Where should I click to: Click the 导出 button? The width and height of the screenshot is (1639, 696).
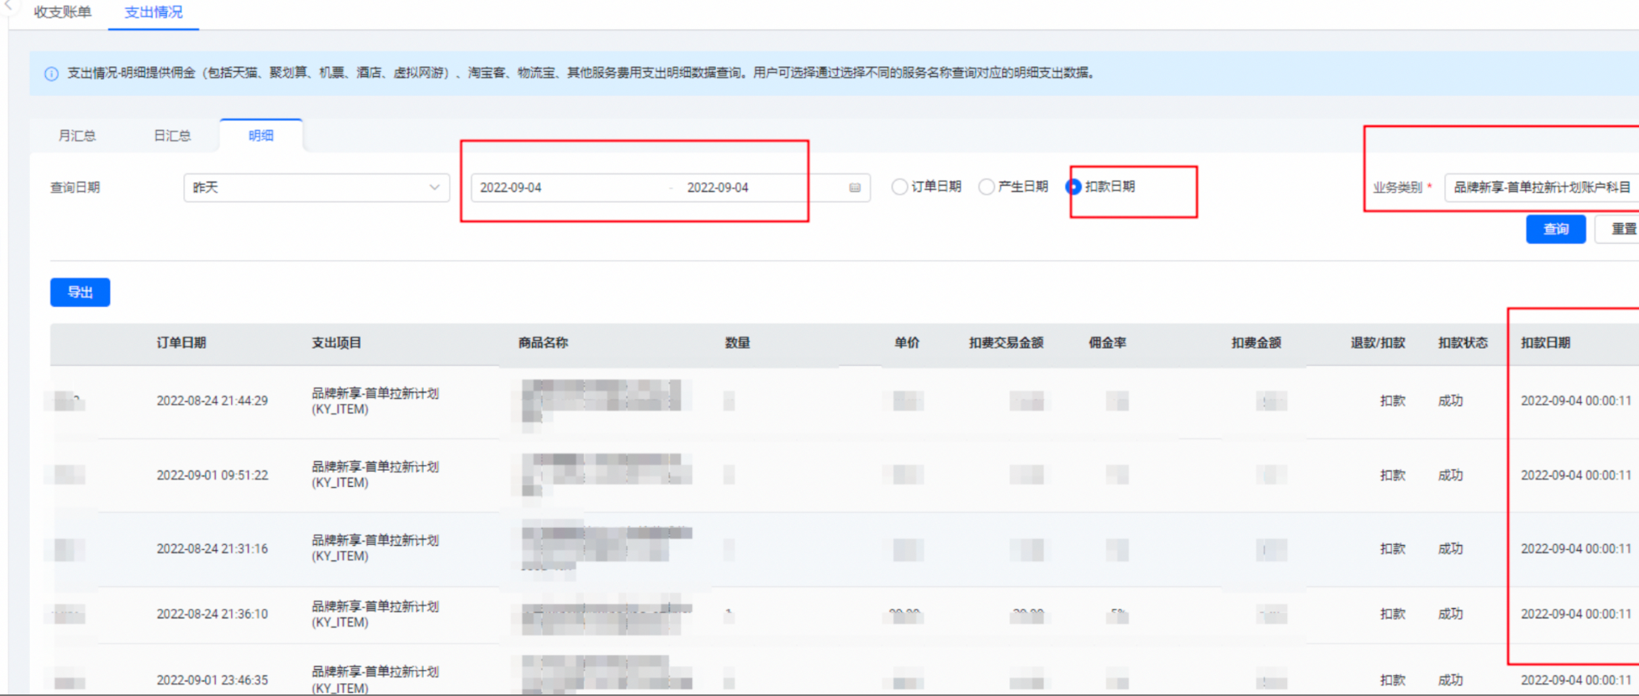80,292
